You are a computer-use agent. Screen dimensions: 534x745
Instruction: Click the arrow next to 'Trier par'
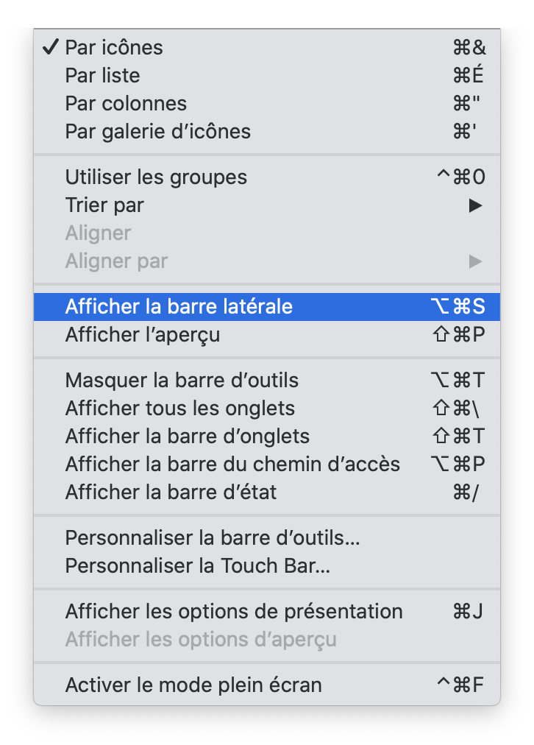(475, 205)
